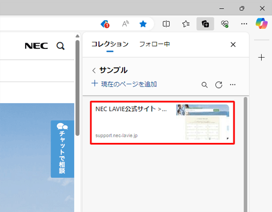Toggle the blue favorite star icon
Screen dimensions: 272x212
143,24
